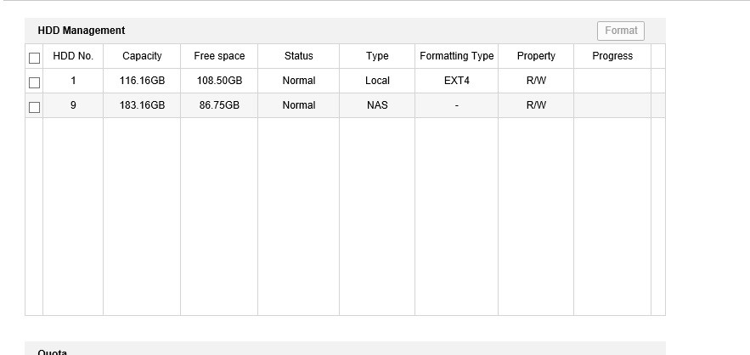Click the Type column header
Image resolution: width=750 pixels, height=355 pixels.
click(377, 56)
